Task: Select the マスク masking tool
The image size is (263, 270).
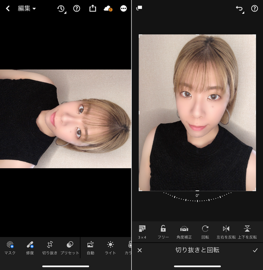Action: coord(10,248)
